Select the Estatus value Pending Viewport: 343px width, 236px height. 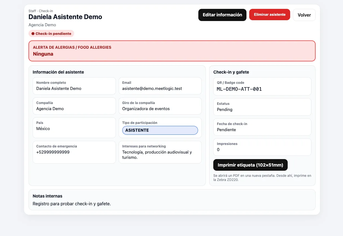[x=225, y=110]
